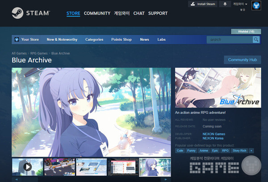Click the Your Store avatar icon
The width and height of the screenshot is (268, 182).
tap(17, 40)
